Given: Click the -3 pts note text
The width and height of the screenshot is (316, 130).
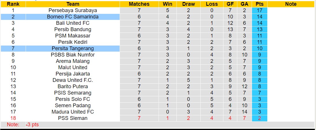Looking at the screenshot, I should point(32,125).
